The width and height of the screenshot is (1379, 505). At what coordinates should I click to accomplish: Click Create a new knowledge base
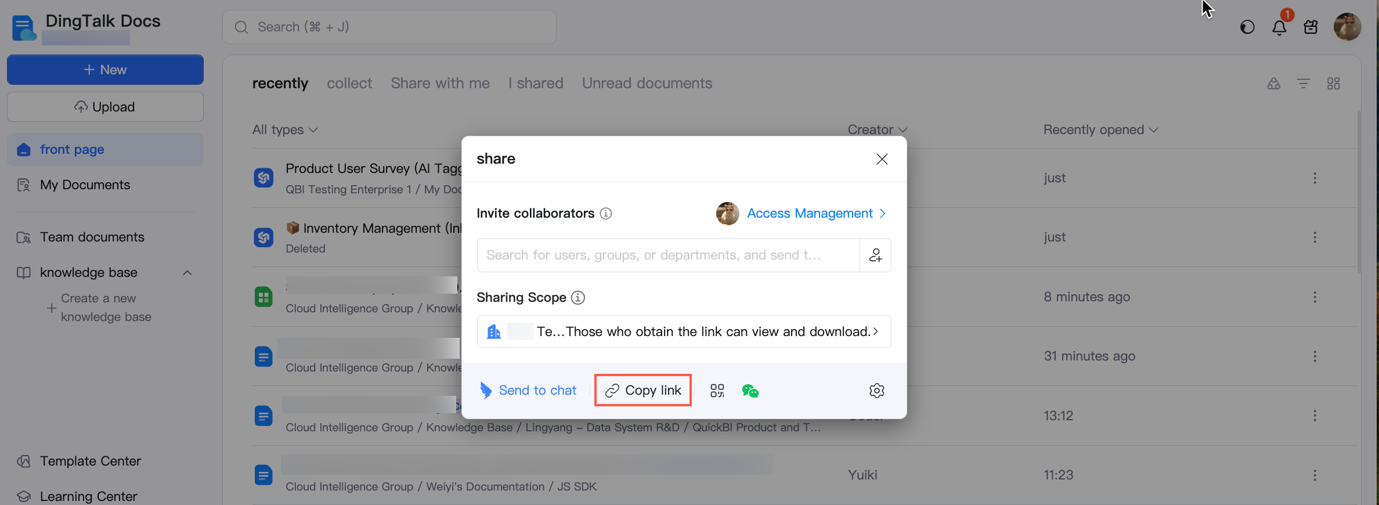(106, 308)
